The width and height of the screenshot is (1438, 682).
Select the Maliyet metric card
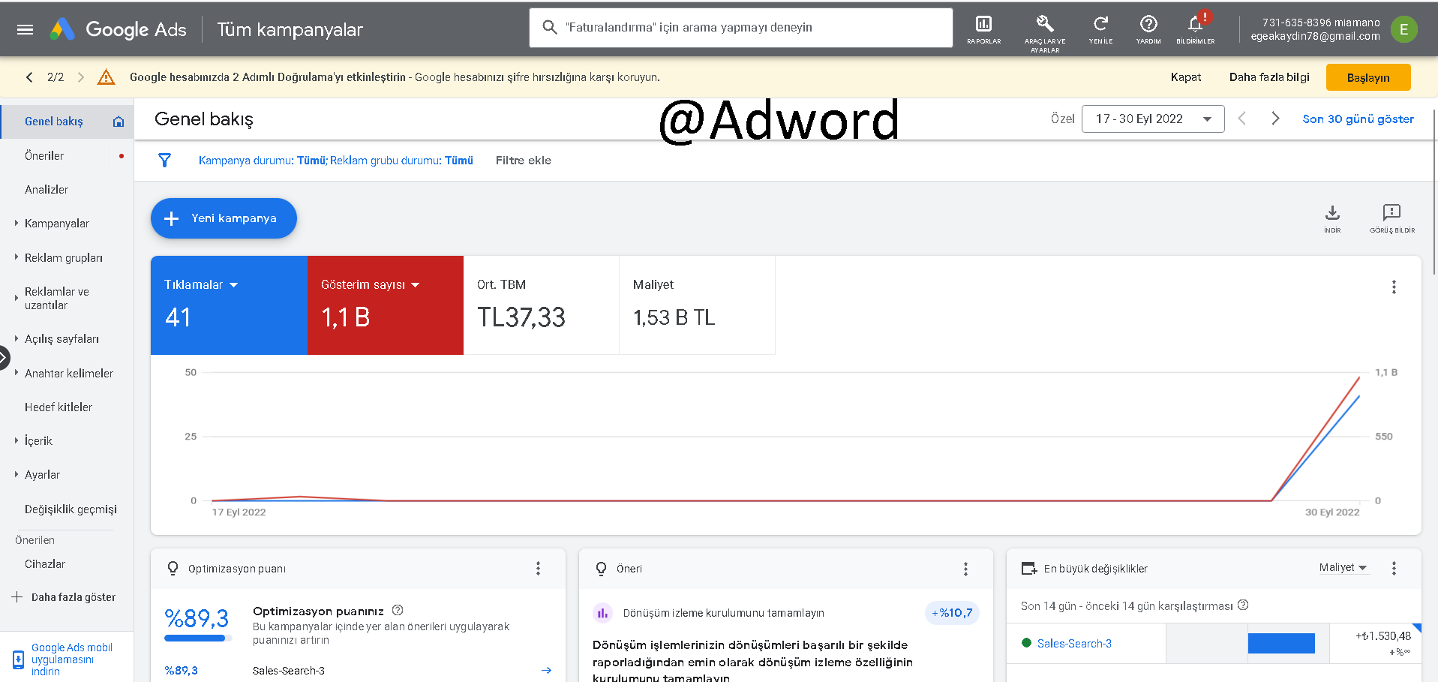tap(697, 305)
